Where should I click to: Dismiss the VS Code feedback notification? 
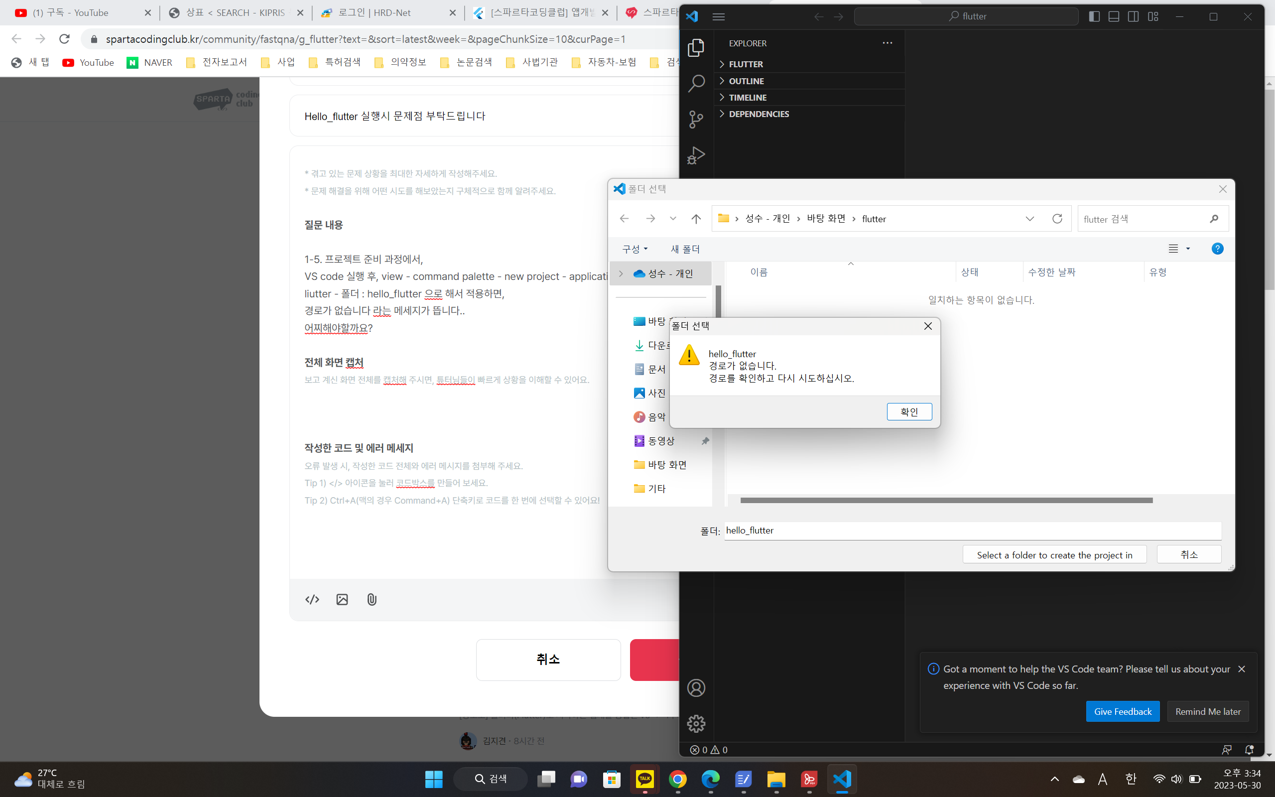pos(1242,669)
